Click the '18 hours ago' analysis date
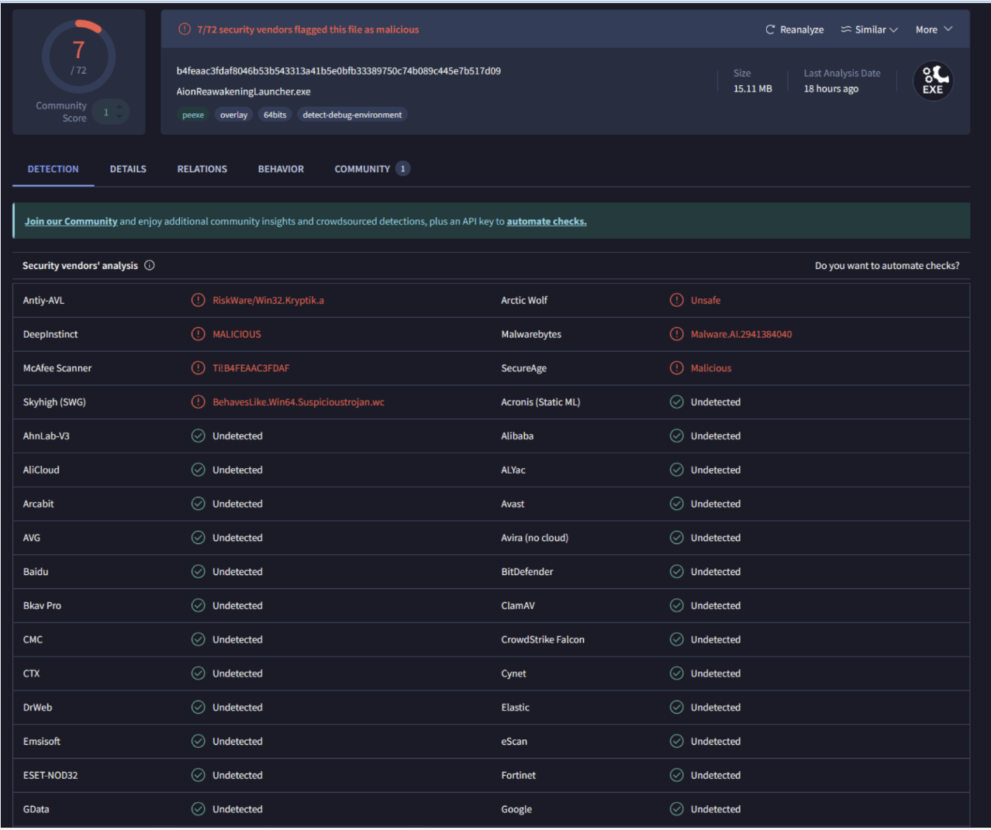 pyautogui.click(x=831, y=89)
